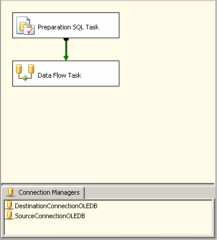This screenshot has height=240, width=217.
Task: Select the Preparation SQL Task label text
Action: click(68, 27)
